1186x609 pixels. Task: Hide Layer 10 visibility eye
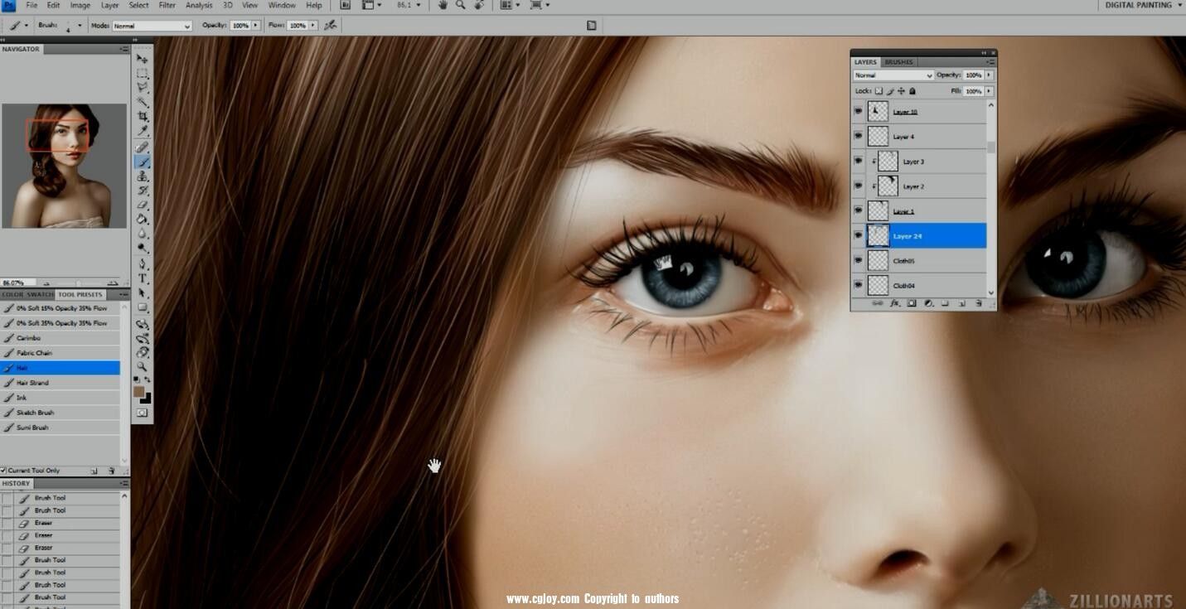pyautogui.click(x=858, y=111)
